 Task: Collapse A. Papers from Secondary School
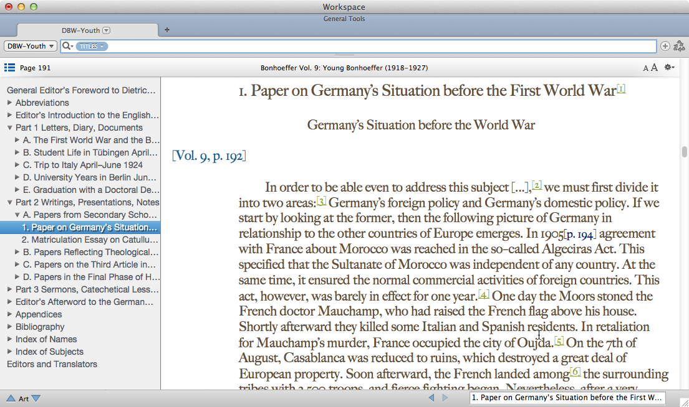[17, 215]
